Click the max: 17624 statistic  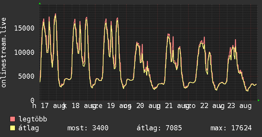231,128
